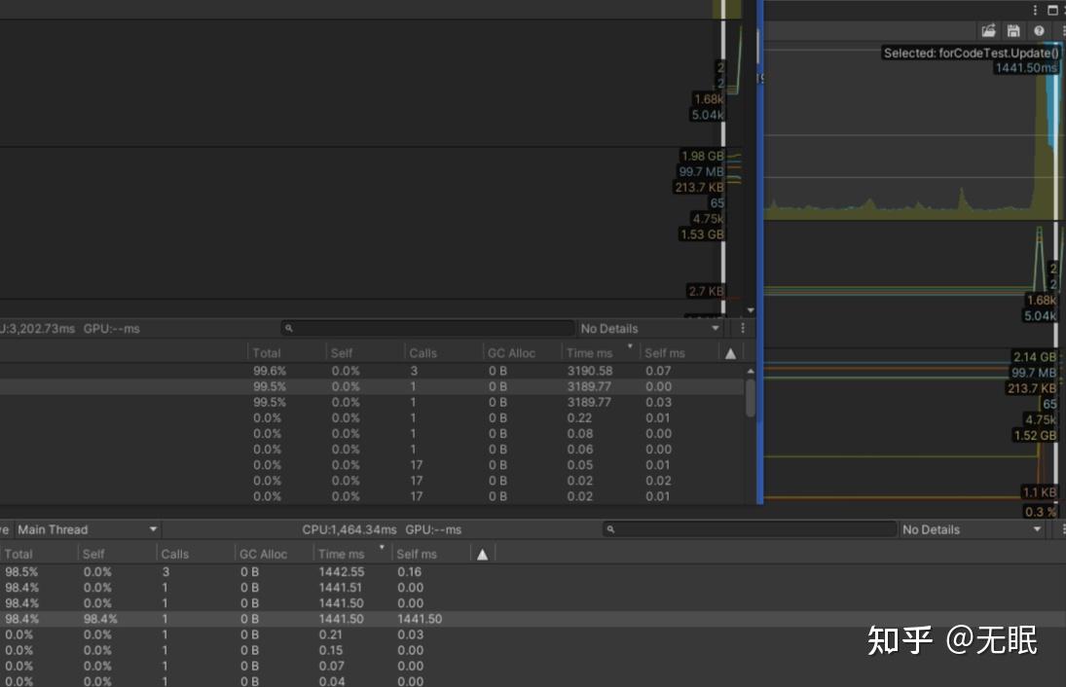1066x687 pixels.
Task: Click the 0.21 Time ms value
Action: tap(330, 634)
